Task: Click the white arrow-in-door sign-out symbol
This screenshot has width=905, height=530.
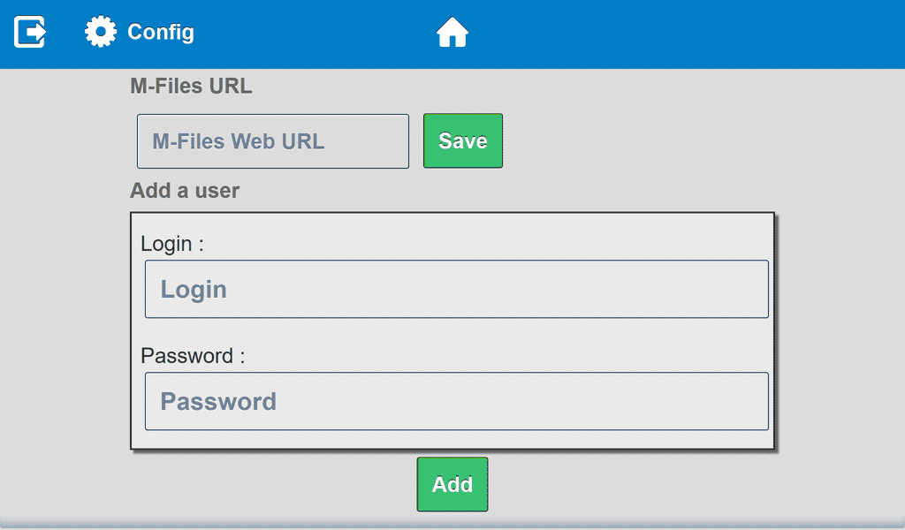Action: click(x=28, y=31)
